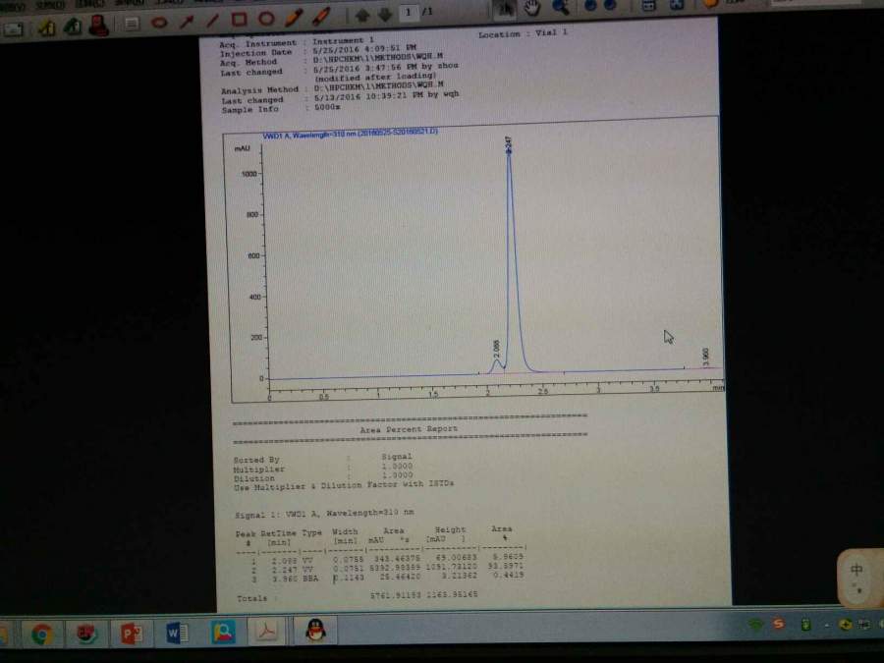Go to previous page with up arrow
The width and height of the screenshot is (884, 663).
(361, 15)
